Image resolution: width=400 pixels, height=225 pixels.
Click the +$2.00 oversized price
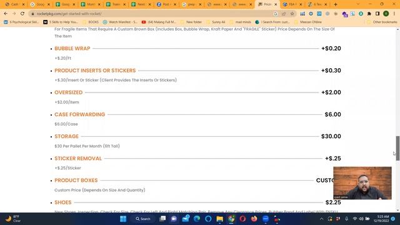331,92
